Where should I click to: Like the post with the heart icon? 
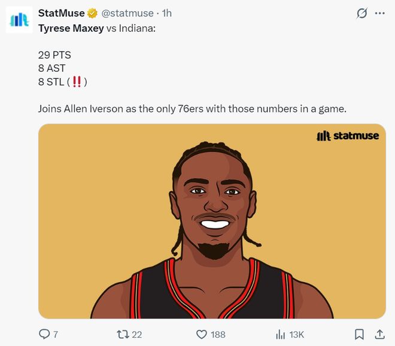[202, 334]
